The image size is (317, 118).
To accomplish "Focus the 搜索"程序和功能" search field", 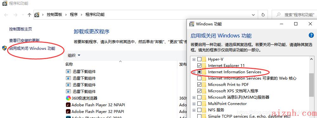I will (295, 15).
